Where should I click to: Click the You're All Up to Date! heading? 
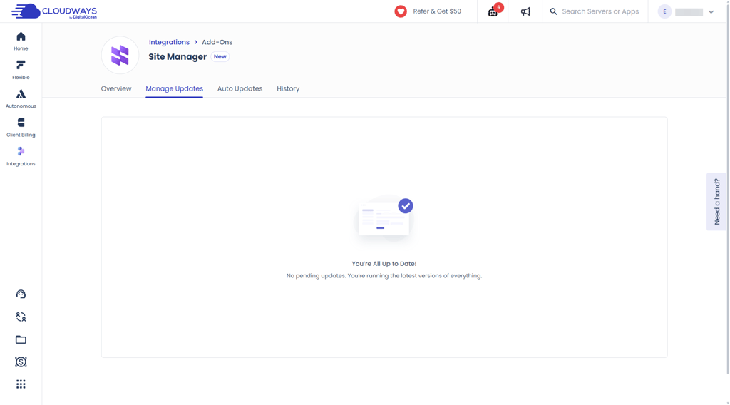384,264
